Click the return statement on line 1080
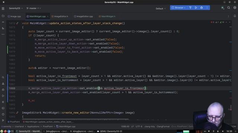 (x=40, y=56)
